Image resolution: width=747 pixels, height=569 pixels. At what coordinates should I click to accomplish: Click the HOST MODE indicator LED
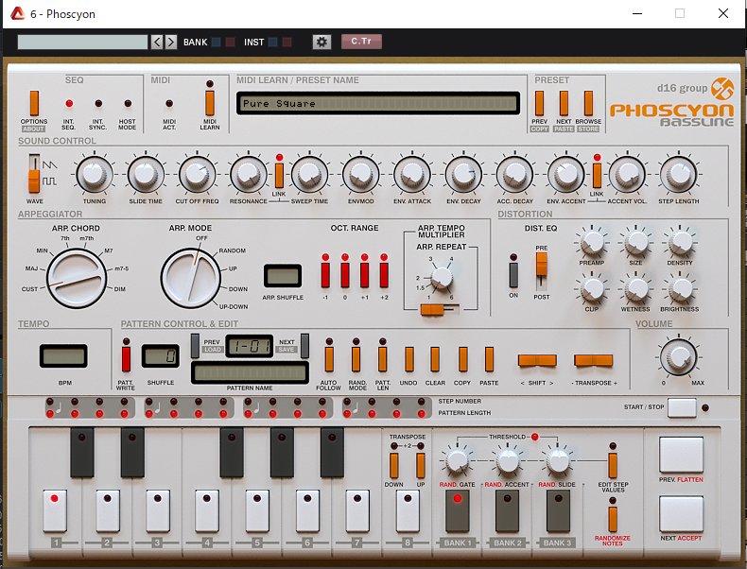pos(128,103)
